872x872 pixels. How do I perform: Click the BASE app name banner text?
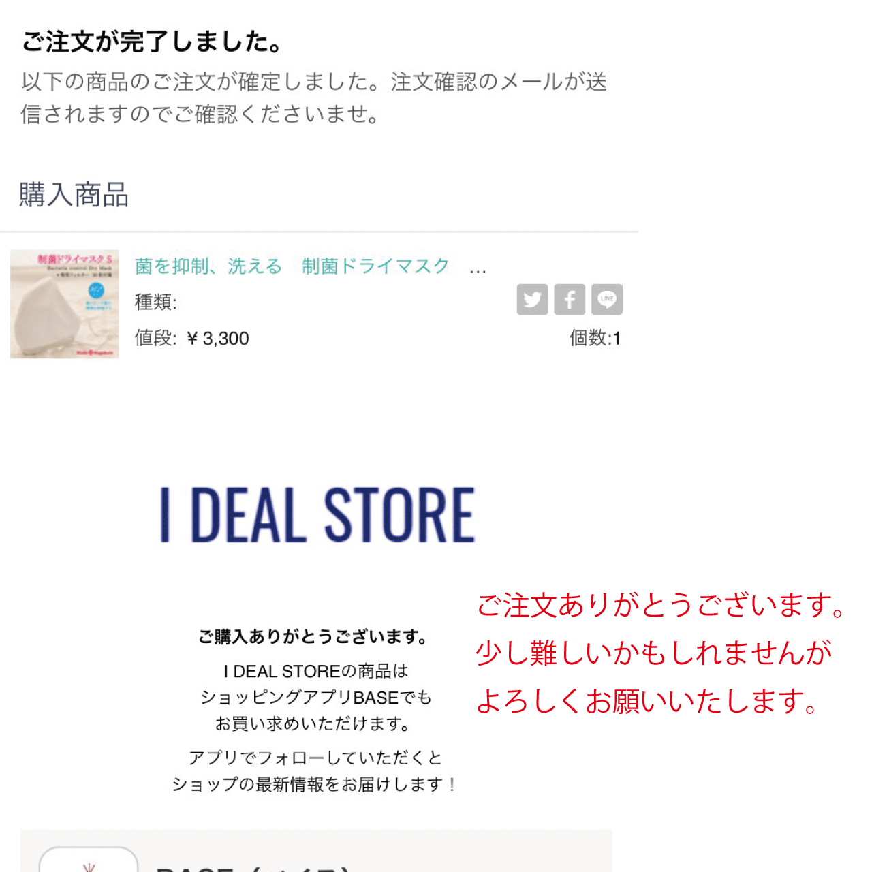[x=252, y=868]
